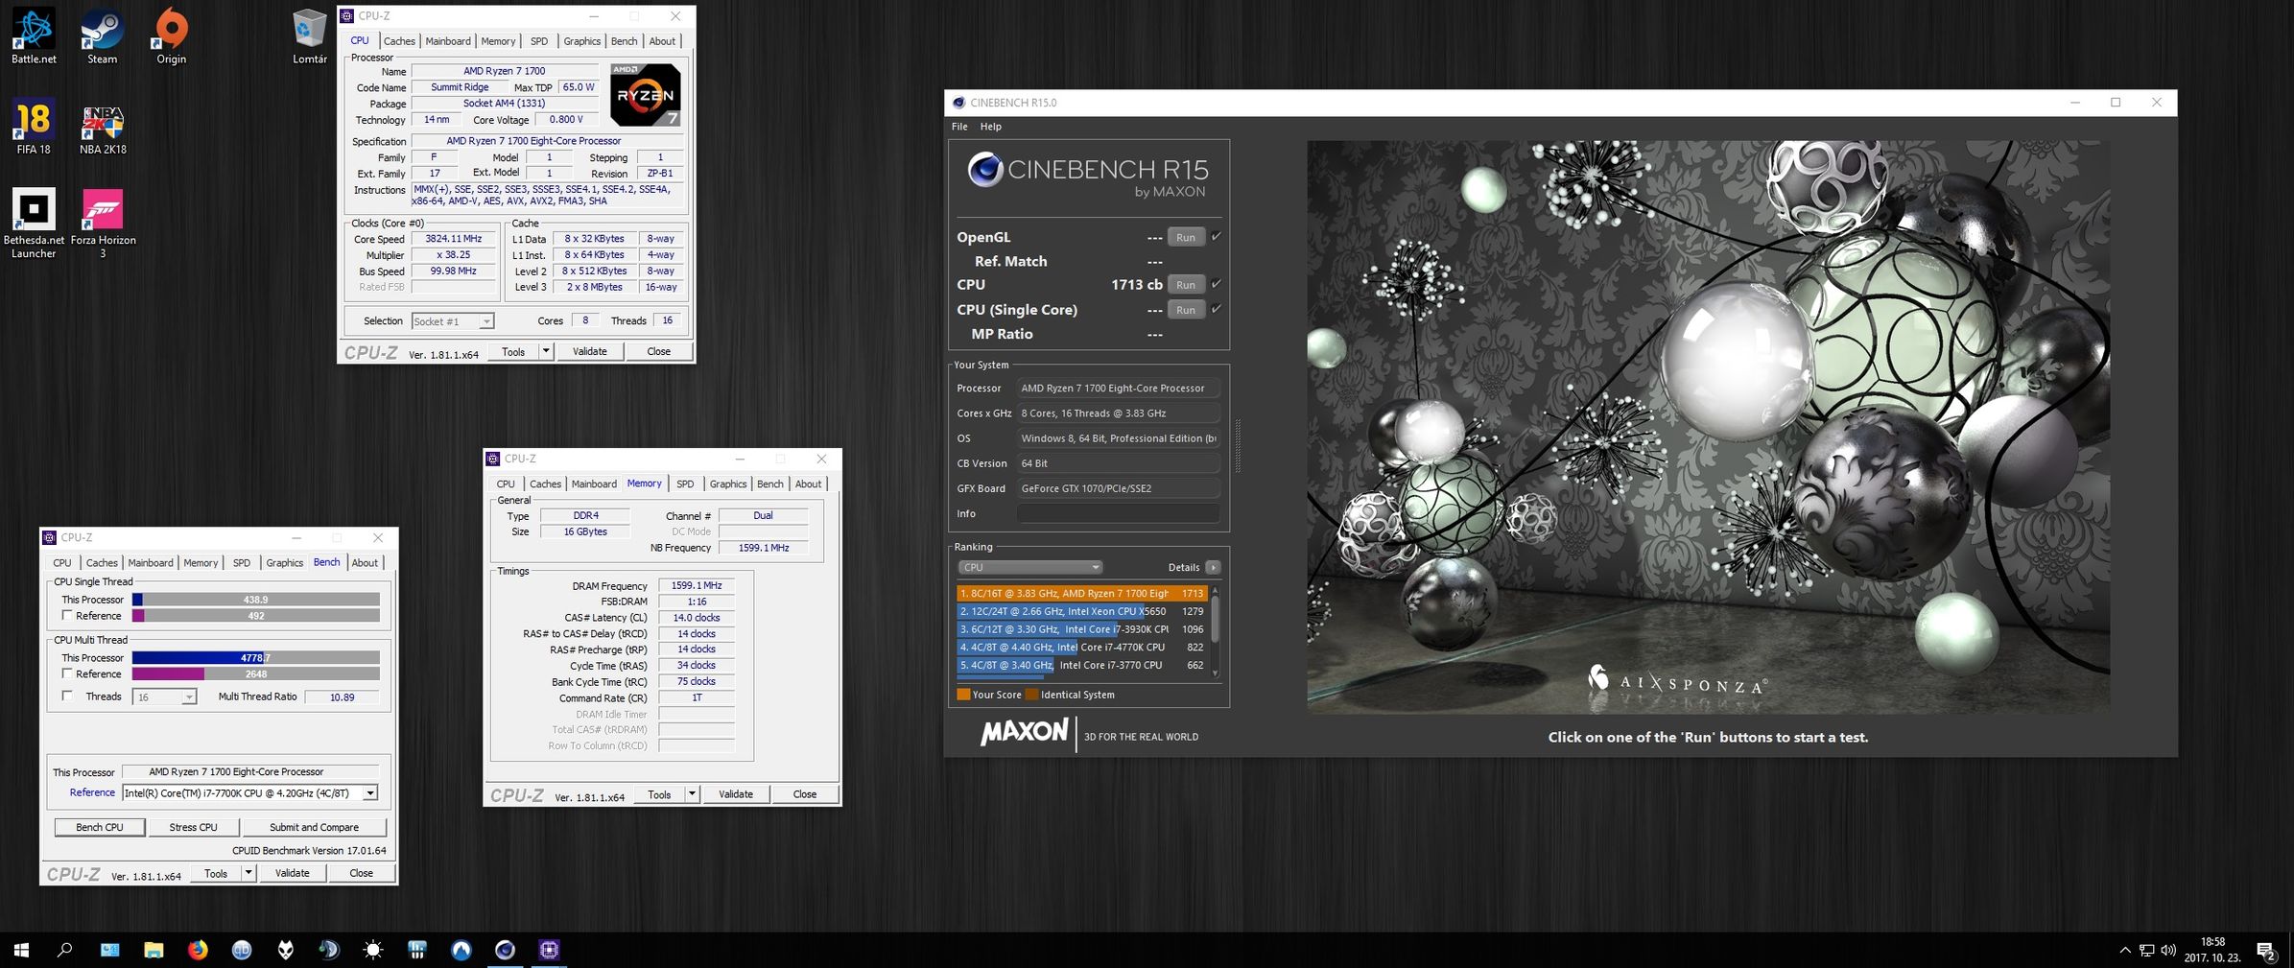
Task: Open Tools dropdown arrow in CPU-Z CPU window
Action: (x=545, y=351)
